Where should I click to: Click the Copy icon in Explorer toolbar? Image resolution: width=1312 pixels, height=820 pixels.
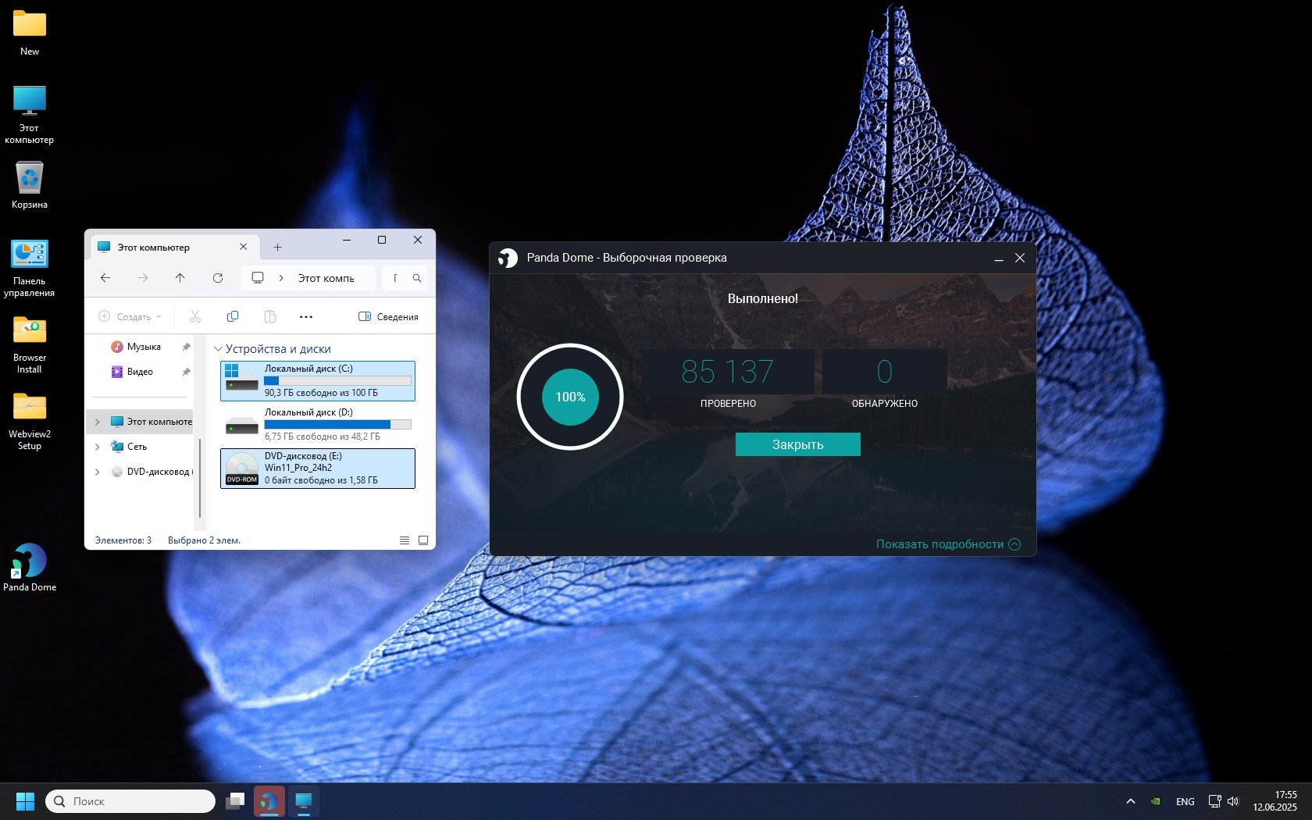pos(233,316)
